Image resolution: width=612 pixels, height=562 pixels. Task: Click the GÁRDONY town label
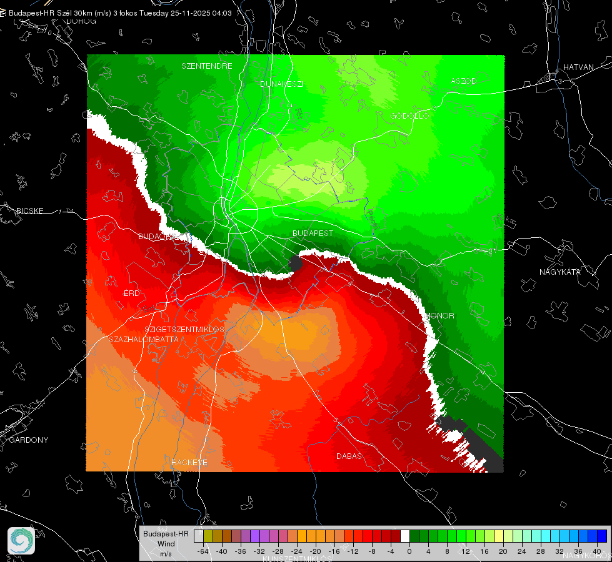(29, 440)
